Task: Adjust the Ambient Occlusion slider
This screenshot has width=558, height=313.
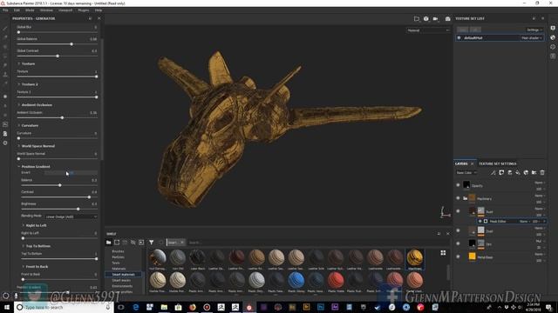Action: click(57, 117)
